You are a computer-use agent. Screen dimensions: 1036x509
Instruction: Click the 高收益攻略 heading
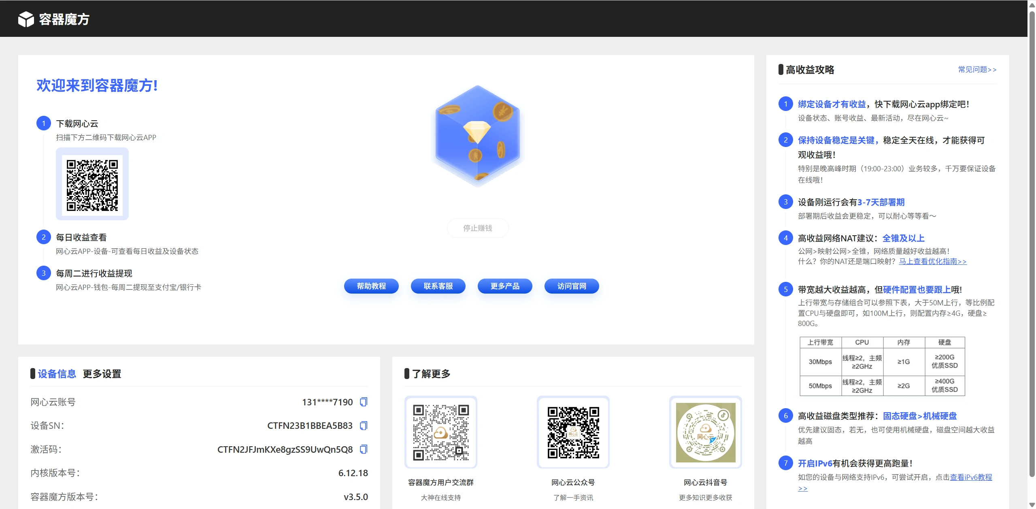click(x=810, y=70)
